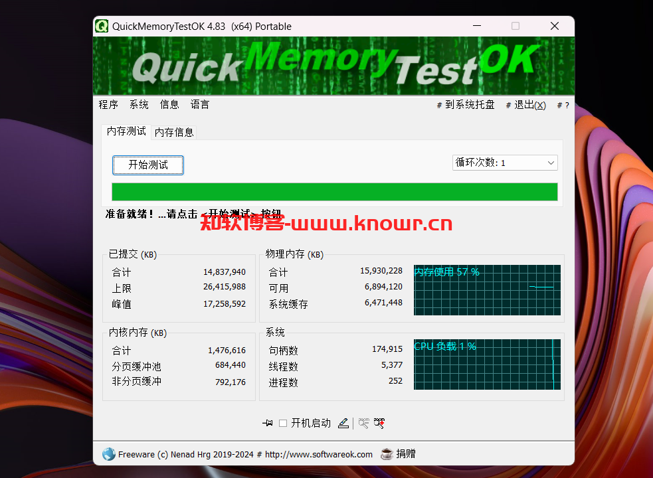Viewport: 653px width, 478px height.
Task: Click the 可用 label under 物理内存
Action: coord(278,288)
